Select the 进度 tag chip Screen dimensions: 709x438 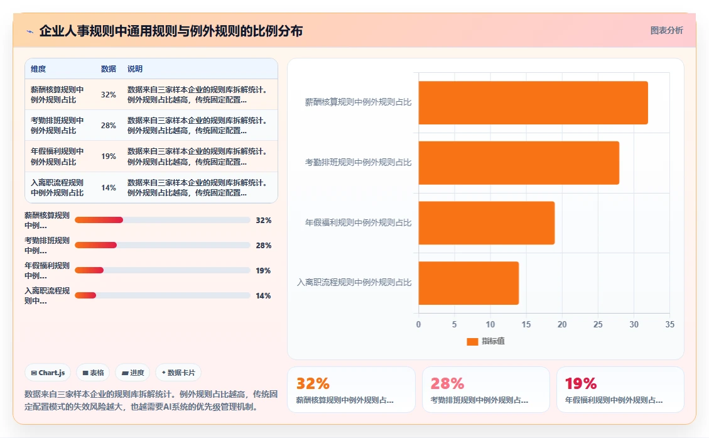pos(133,373)
